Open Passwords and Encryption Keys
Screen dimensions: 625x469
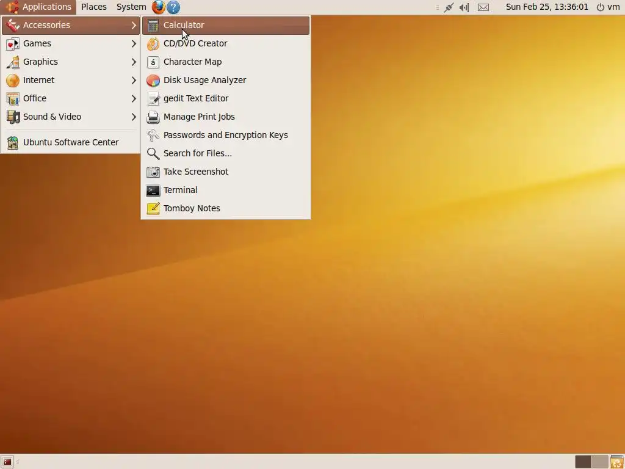(x=226, y=135)
